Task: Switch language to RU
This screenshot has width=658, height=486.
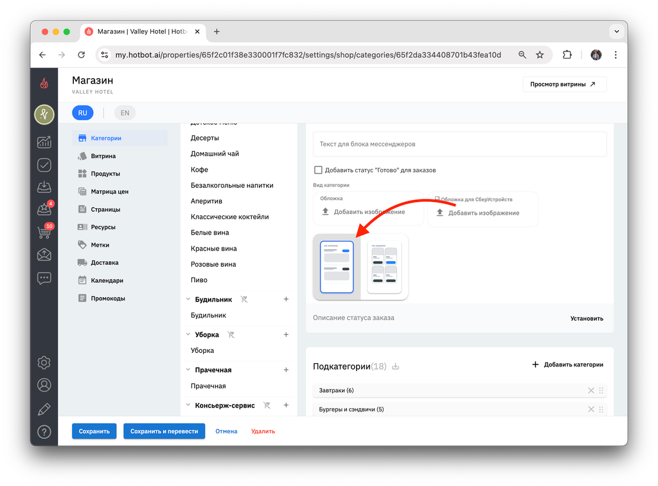Action: [x=83, y=113]
